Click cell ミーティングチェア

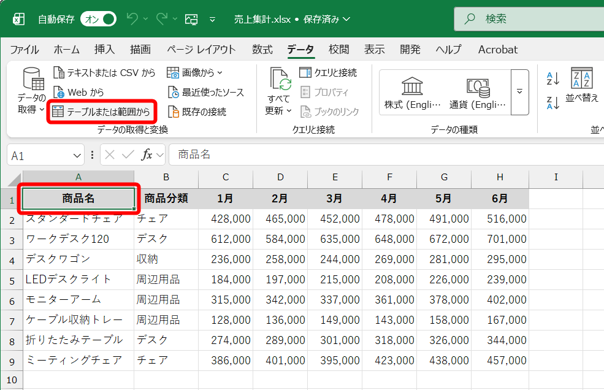(x=78, y=361)
